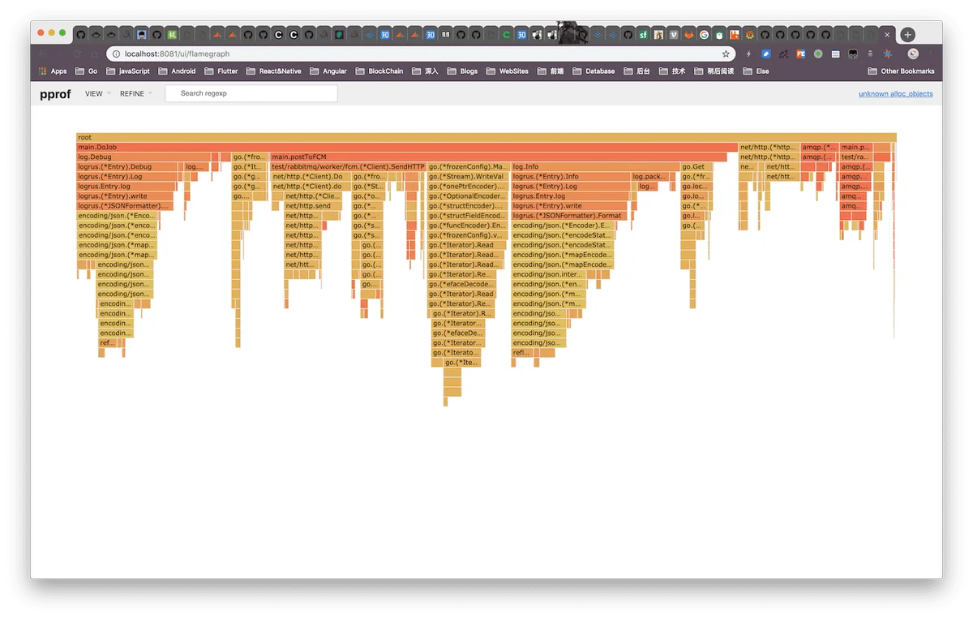Bookmark this page with the star icon

[x=726, y=54]
